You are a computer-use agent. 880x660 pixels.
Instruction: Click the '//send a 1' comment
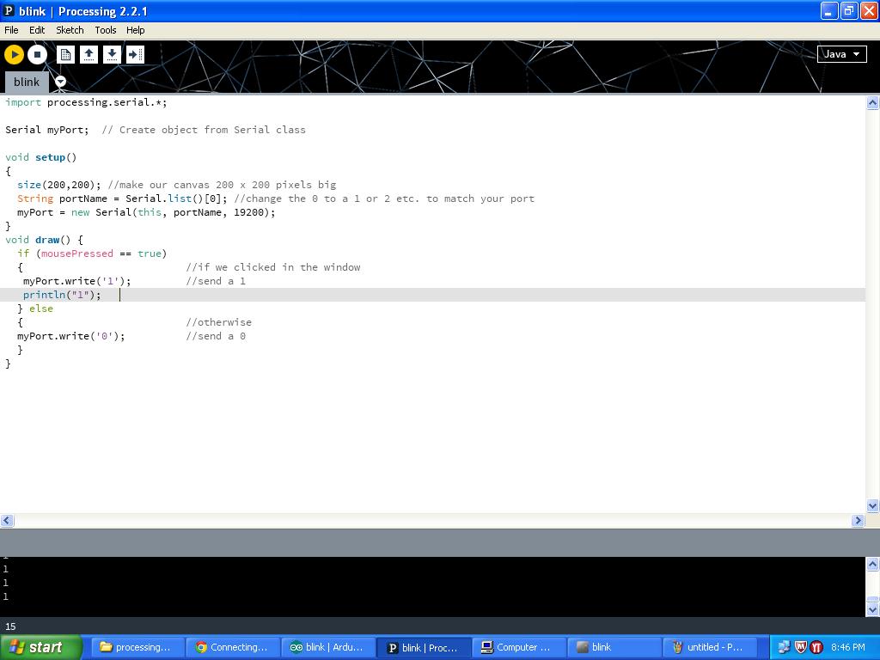point(216,281)
